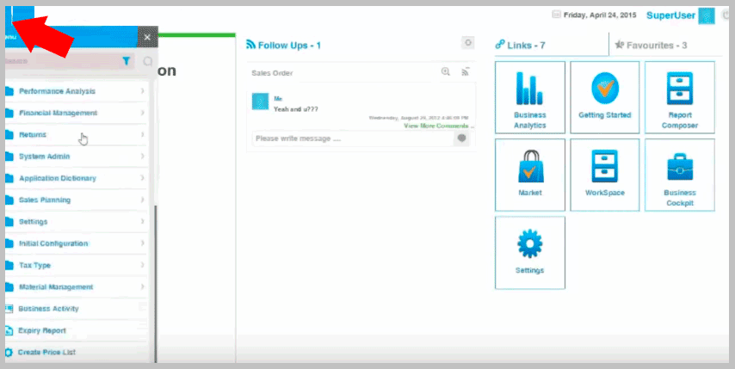Click the filter funnel icon in menu search

[127, 61]
